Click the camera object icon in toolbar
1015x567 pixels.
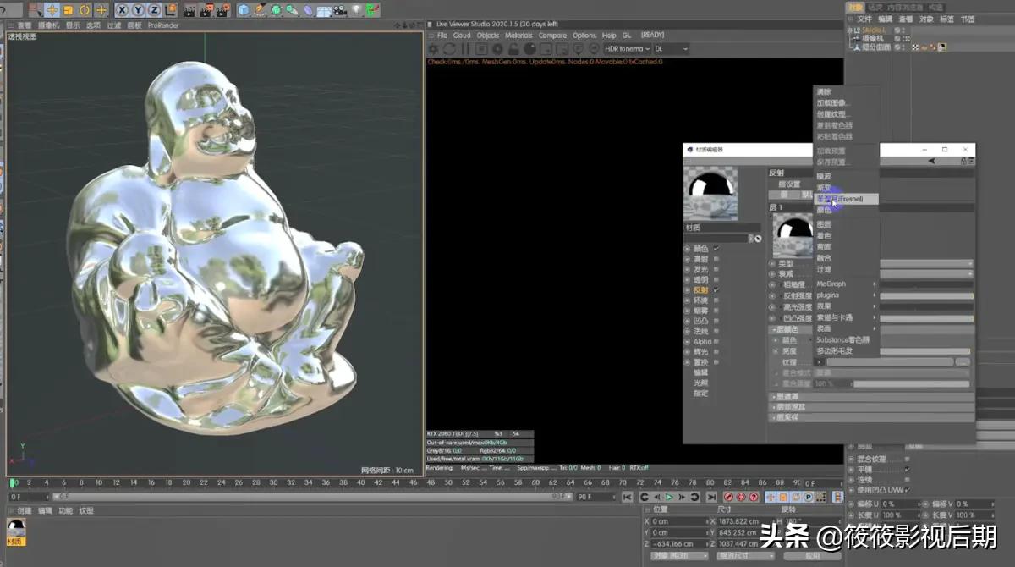pyautogui.click(x=339, y=10)
